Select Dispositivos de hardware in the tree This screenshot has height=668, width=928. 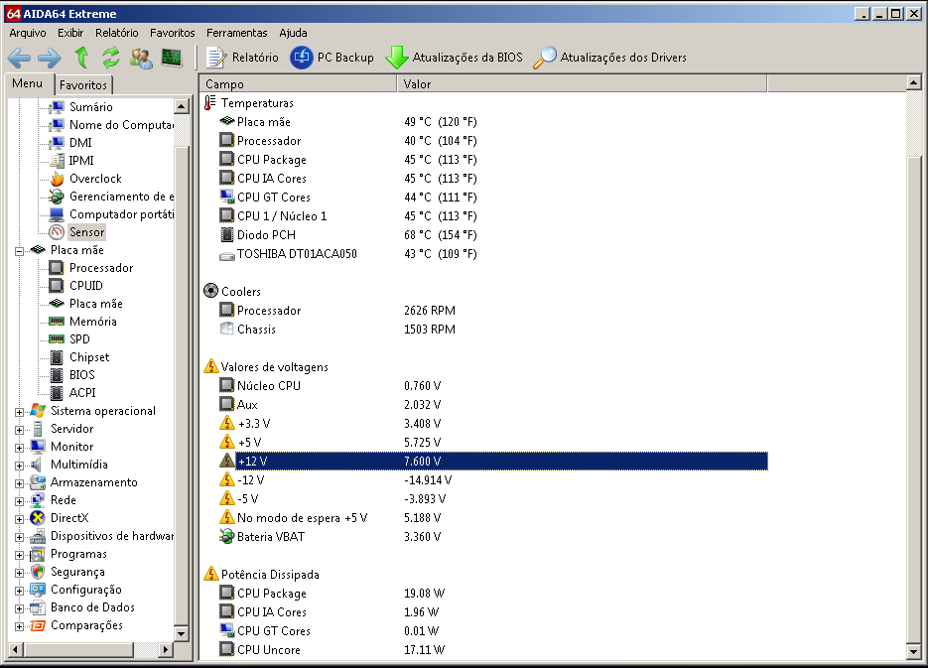point(112,535)
